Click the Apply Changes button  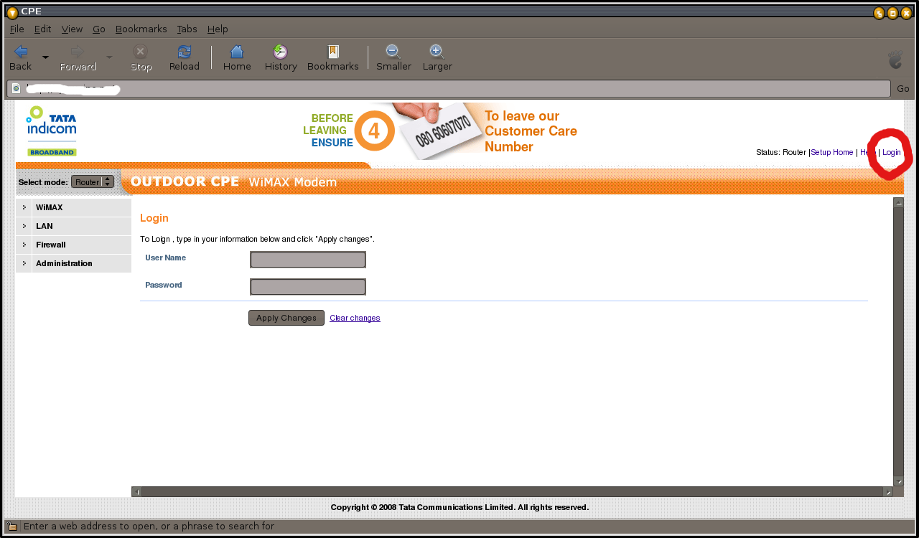click(x=286, y=318)
